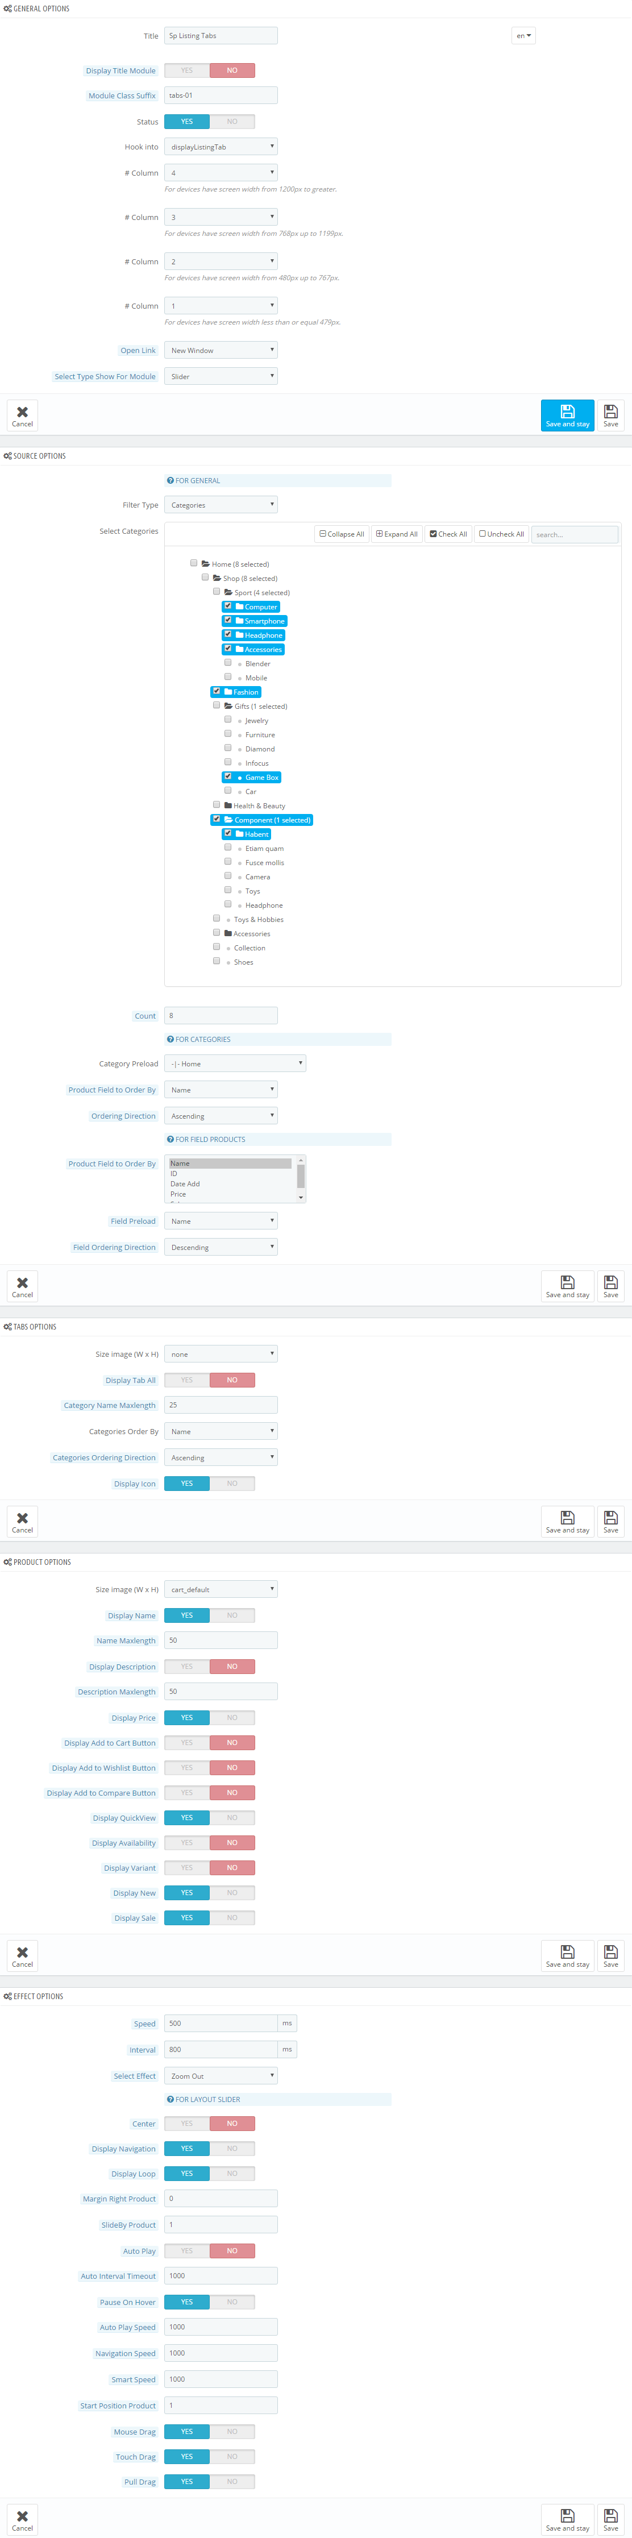Image resolution: width=632 pixels, height=2538 pixels.
Task: Open the Hook into dropdown
Action: [x=221, y=147]
